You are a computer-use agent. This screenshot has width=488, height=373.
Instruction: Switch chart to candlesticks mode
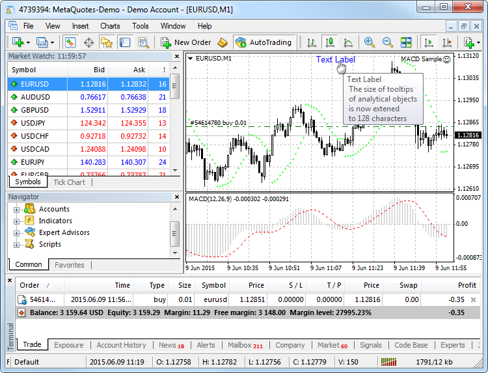point(330,42)
